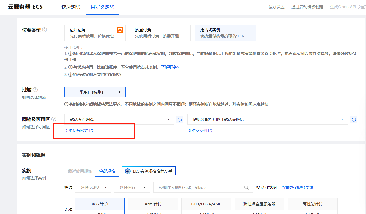Click external-link icon next to 创建交换机
Viewport: 366px width, 214px height.
coord(210,131)
